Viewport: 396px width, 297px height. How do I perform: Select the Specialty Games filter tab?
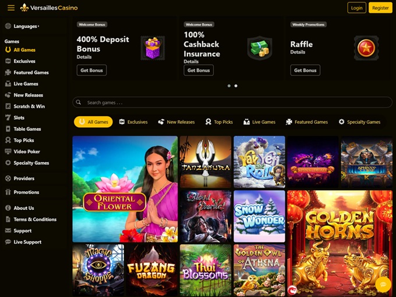pos(359,122)
